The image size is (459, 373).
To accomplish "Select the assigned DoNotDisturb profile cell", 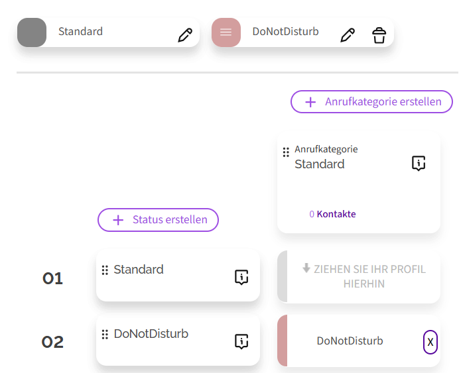I will click(x=350, y=341).
